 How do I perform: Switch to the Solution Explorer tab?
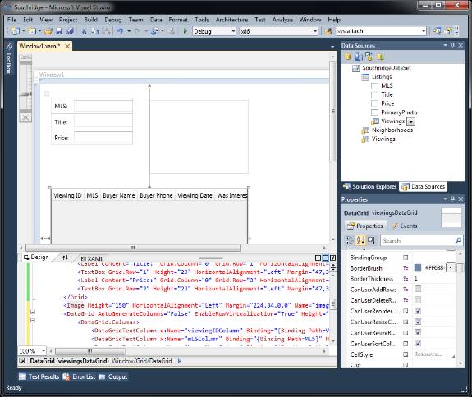tap(370, 186)
